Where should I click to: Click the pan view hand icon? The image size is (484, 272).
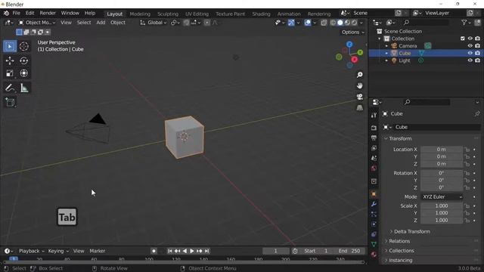click(360, 86)
